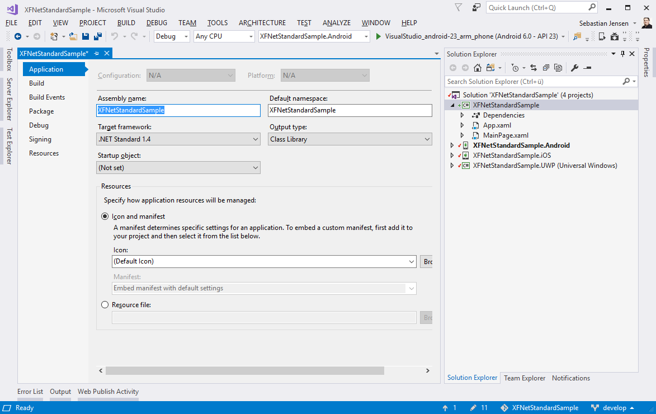The width and height of the screenshot is (656, 414).
Task: Open the BUILD menu
Action: [x=126, y=23]
